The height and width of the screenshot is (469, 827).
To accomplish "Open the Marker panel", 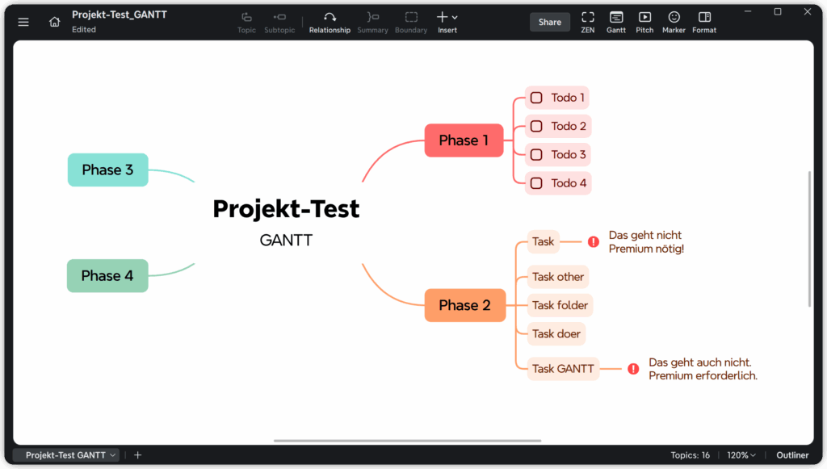I will coord(674,22).
